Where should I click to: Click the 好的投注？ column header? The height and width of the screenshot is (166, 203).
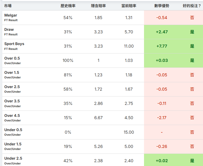[x=192, y=6]
